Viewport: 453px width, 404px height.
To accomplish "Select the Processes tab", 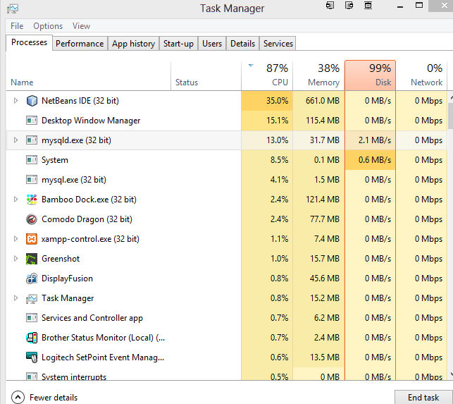I will point(29,42).
